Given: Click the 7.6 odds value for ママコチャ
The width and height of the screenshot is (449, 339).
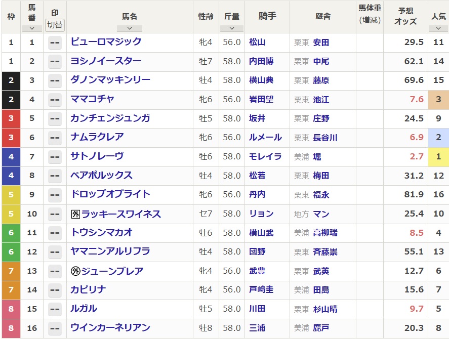Looking at the screenshot, I should point(416,99).
